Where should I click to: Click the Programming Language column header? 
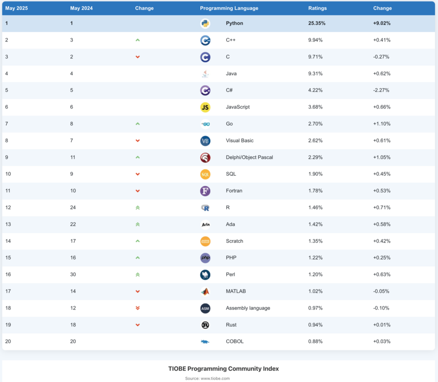tap(229, 8)
